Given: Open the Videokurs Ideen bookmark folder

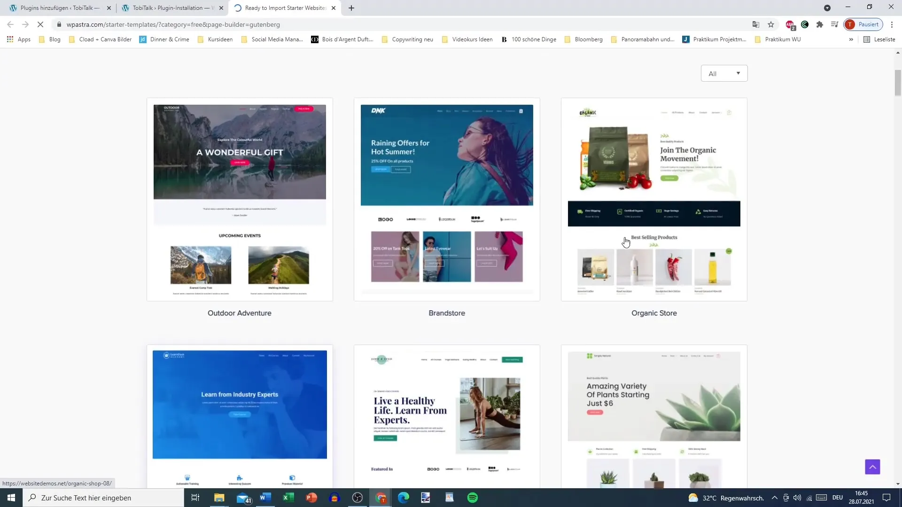Looking at the screenshot, I should (x=467, y=39).
